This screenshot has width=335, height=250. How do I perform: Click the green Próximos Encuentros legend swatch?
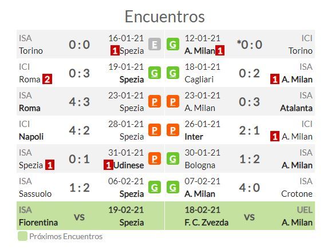click(x=23, y=236)
